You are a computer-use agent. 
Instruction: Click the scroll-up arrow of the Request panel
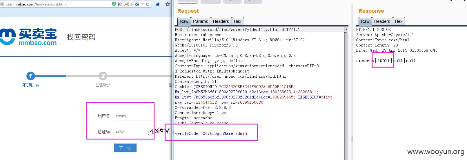click(346, 29)
